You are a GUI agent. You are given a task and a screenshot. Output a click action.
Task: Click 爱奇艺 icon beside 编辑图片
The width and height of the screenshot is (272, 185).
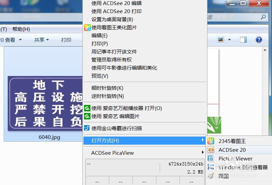[87, 116]
